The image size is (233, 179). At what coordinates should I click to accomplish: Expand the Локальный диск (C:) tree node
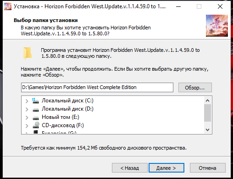click(27, 101)
